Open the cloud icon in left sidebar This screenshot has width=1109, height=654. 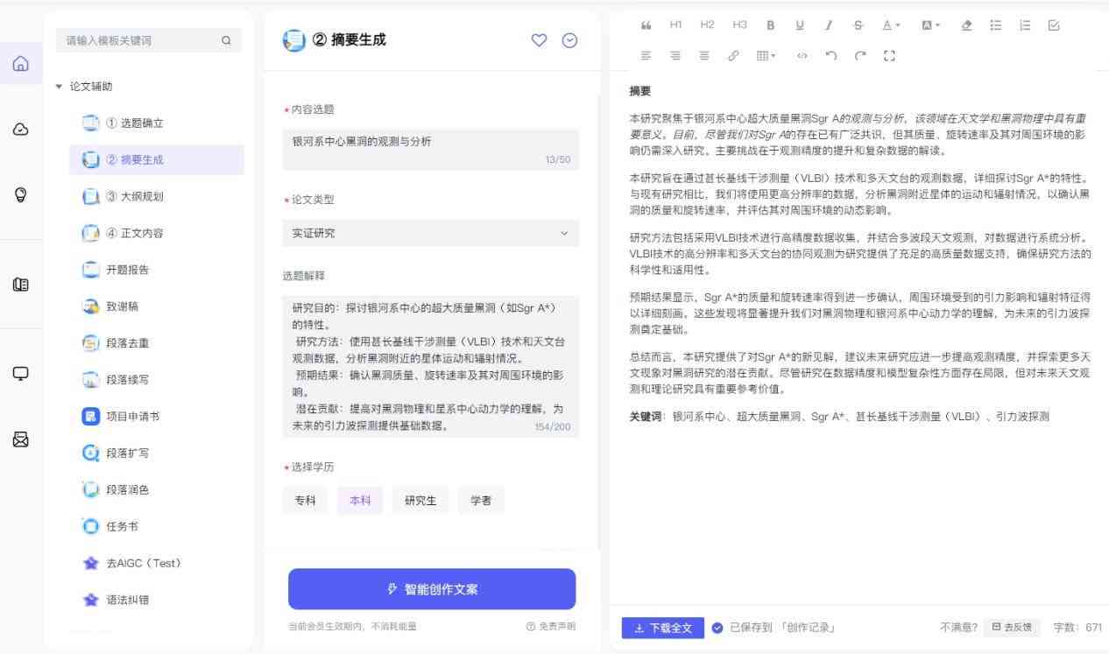(x=21, y=130)
